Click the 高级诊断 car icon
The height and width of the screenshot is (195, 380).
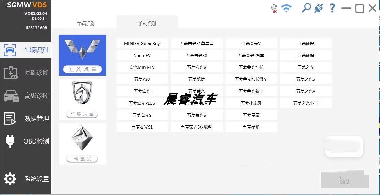tap(11, 95)
